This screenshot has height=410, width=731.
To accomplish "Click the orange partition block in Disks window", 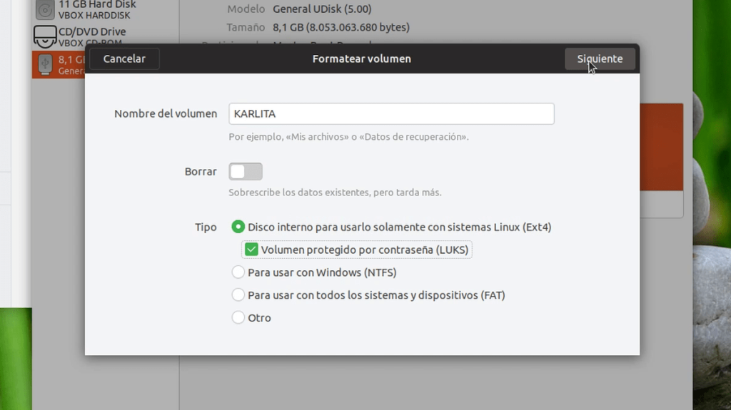I will [661, 147].
